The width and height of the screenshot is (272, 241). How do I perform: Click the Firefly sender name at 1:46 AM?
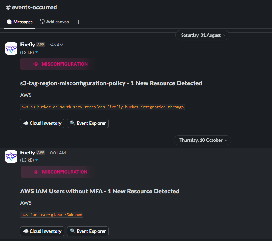point(27,45)
